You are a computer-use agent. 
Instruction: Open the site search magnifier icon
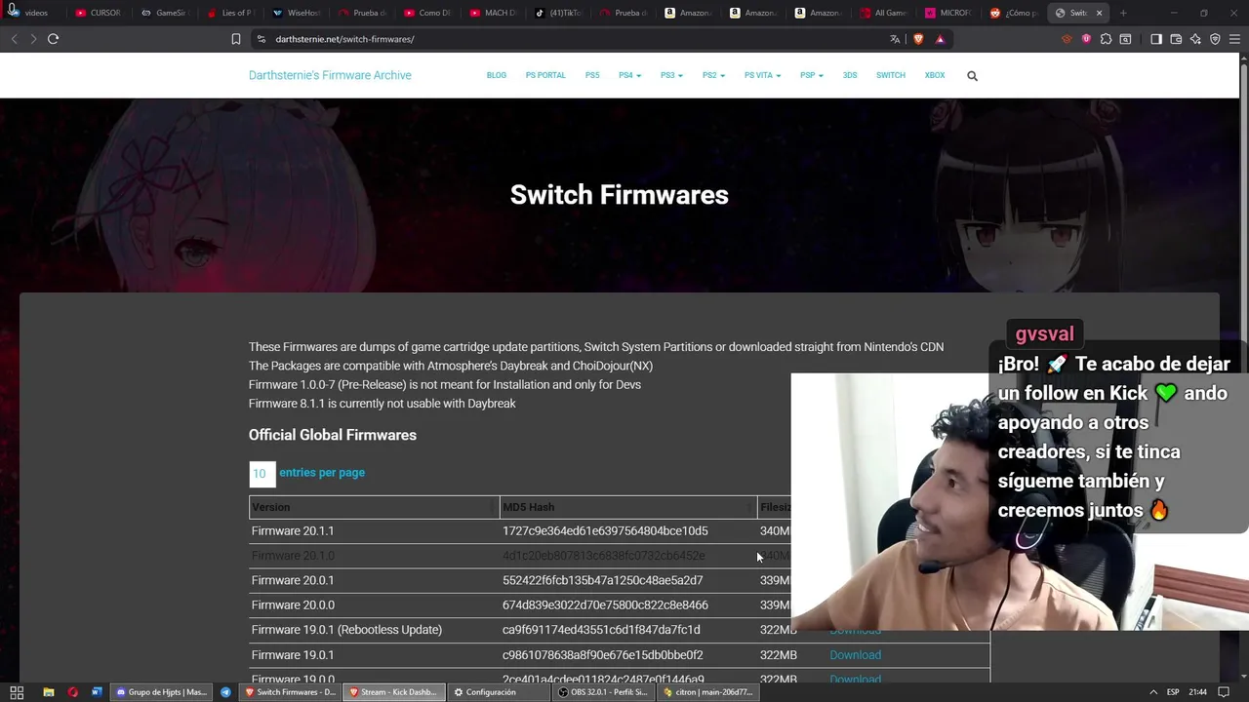(x=972, y=75)
